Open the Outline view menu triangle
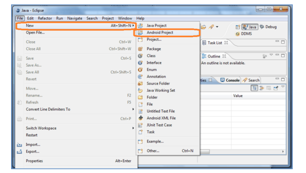The image size is (306, 173). (x=271, y=55)
